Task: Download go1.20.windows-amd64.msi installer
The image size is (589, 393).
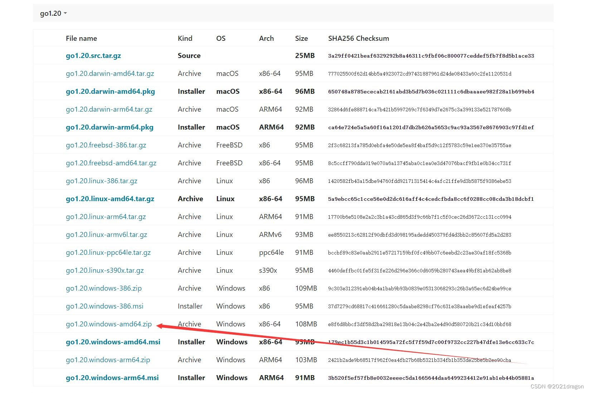Action: pos(113,342)
